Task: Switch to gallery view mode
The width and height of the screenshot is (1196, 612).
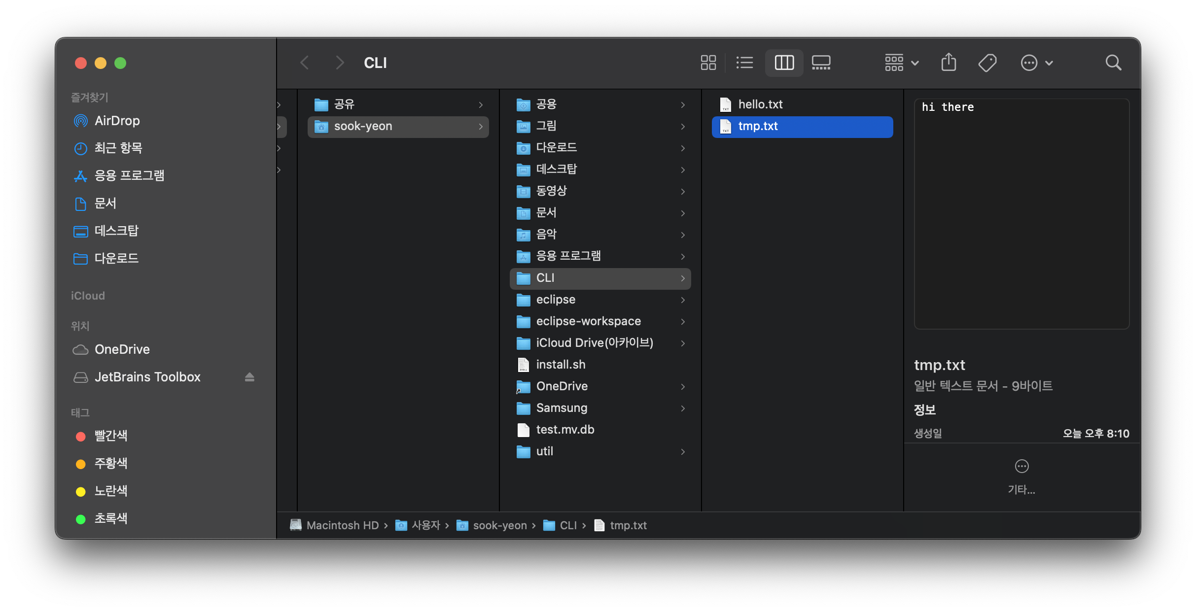Action: (821, 63)
